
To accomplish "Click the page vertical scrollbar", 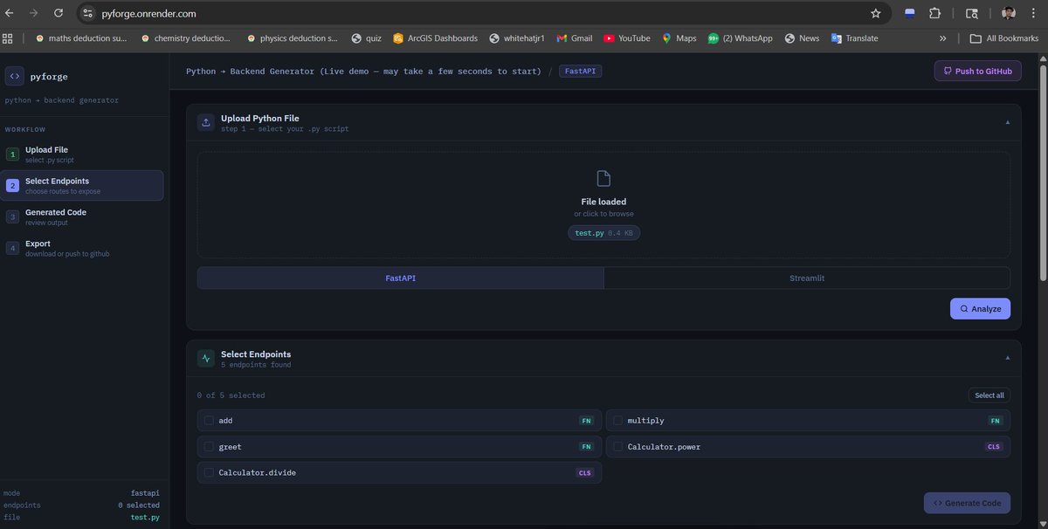I will (1043, 175).
